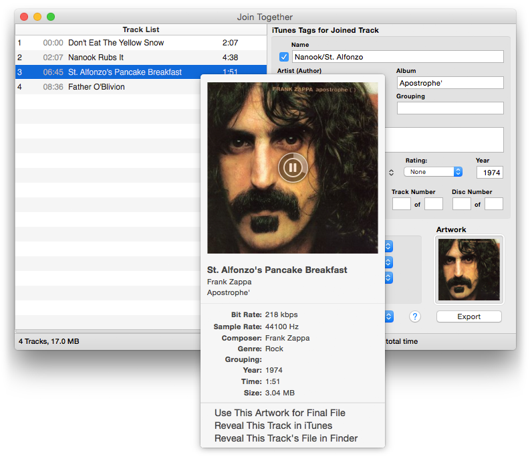Click the 2:07 duration of first track
The image size is (530, 463).
(x=230, y=43)
